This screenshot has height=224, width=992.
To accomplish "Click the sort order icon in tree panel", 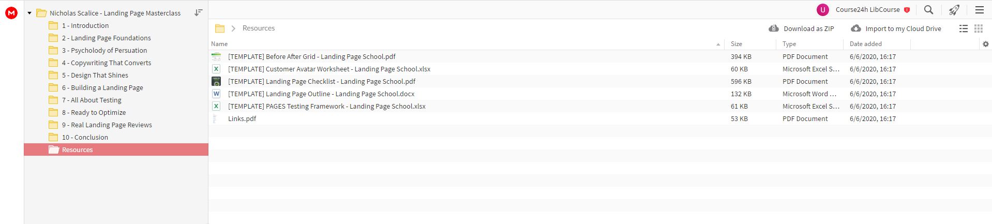I will coord(198,12).
